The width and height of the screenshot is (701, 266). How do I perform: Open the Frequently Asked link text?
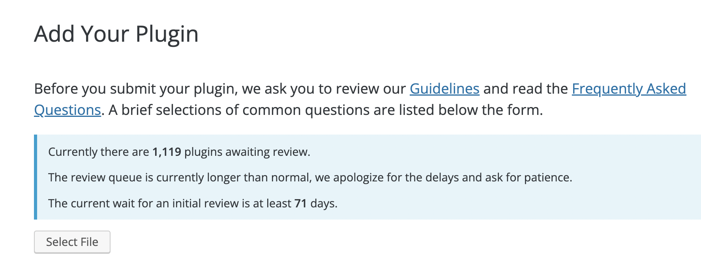pos(629,89)
